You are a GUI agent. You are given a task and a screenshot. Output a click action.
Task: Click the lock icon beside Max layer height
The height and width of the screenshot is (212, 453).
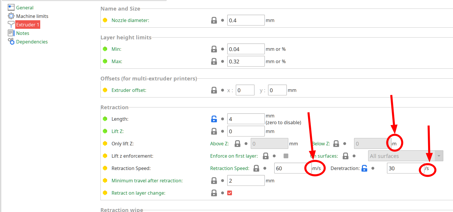coord(214,61)
